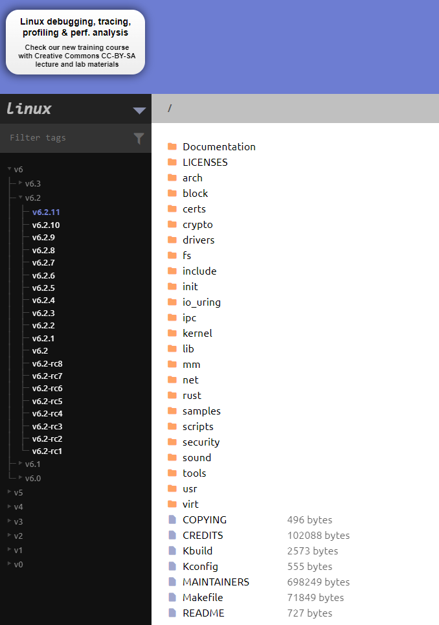Select tag v6.2.1
Image resolution: width=439 pixels, height=625 pixels.
click(x=43, y=338)
